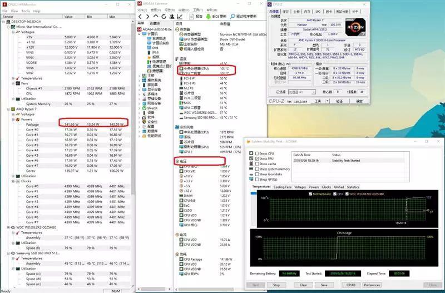445x293 pixels.
Task: Click the Stop button in stability test
Action: click(x=276, y=285)
